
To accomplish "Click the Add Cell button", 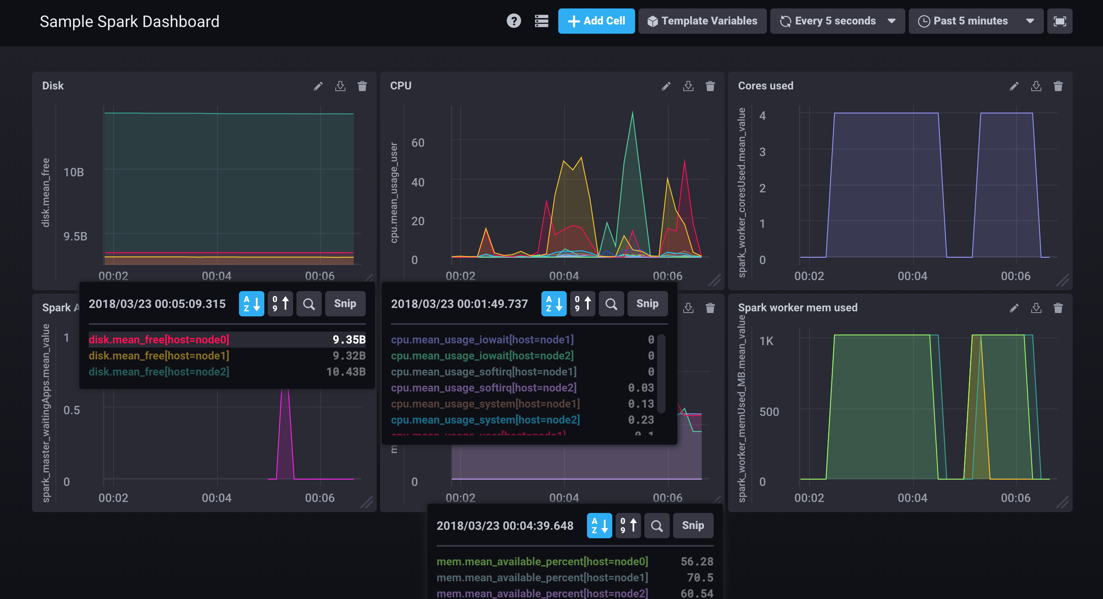I will point(596,21).
